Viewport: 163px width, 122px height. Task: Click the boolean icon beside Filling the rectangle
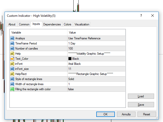click(x=12, y=89)
